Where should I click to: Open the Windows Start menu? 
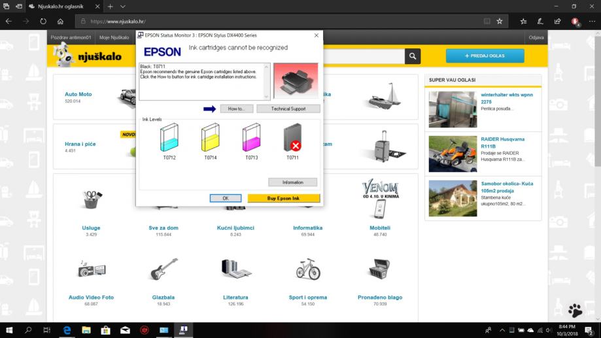pos(9,330)
